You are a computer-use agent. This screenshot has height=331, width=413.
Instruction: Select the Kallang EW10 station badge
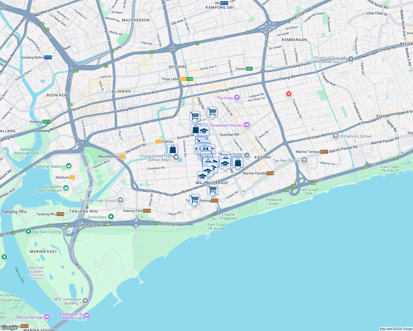(x=46, y=122)
